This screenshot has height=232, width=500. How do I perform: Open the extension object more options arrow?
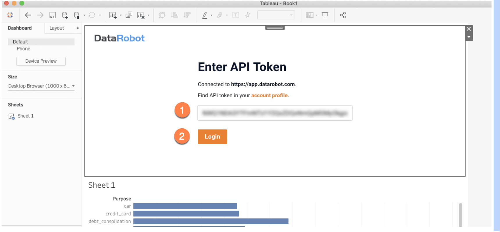tap(469, 37)
